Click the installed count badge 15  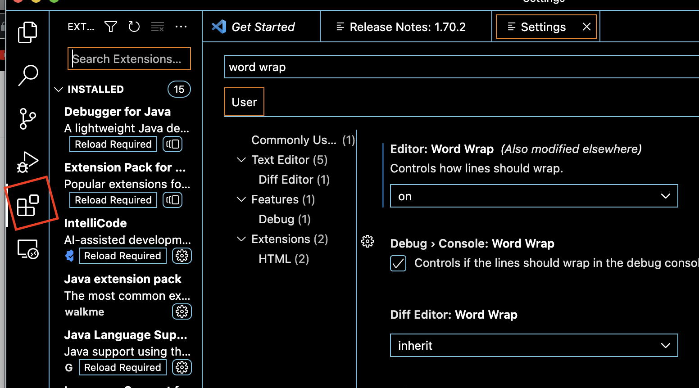pos(179,89)
